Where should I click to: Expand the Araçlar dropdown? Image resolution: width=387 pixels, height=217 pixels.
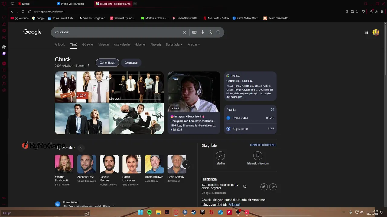[x=194, y=44]
